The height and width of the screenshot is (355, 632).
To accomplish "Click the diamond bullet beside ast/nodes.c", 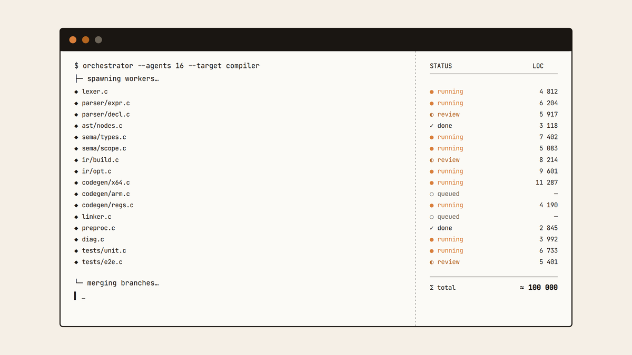I will [x=76, y=126].
